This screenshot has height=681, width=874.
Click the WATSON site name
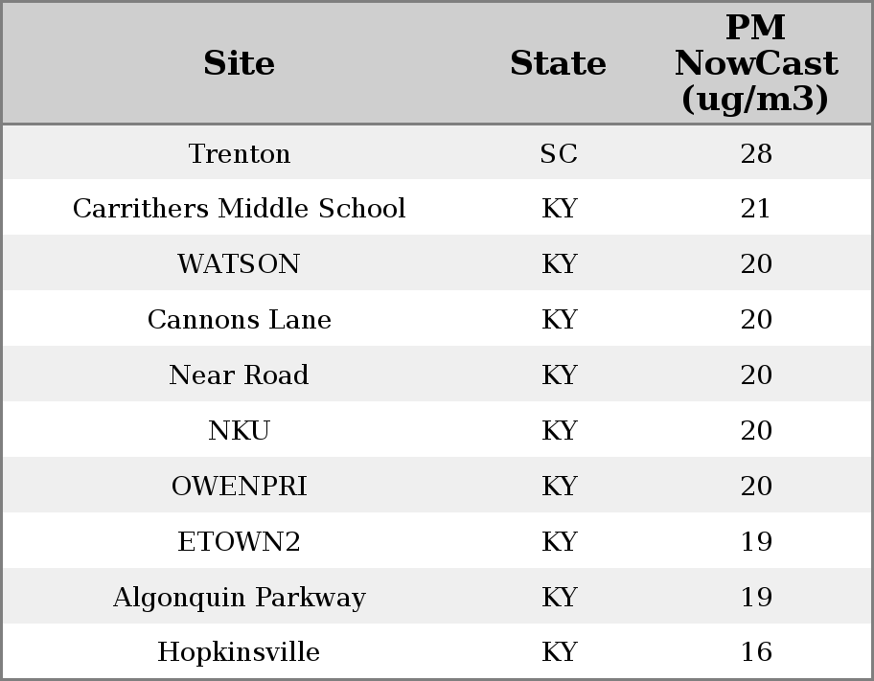point(239,264)
